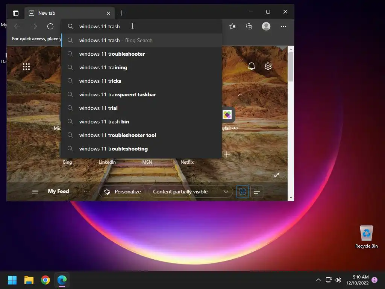Click the new tab plus button
This screenshot has width=385, height=289.
click(121, 13)
